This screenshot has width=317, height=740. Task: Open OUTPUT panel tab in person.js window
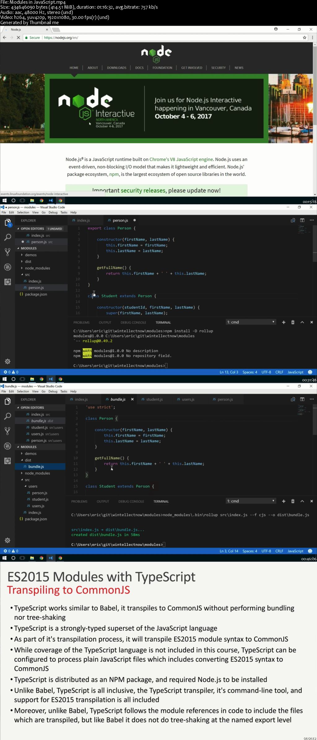click(x=105, y=322)
